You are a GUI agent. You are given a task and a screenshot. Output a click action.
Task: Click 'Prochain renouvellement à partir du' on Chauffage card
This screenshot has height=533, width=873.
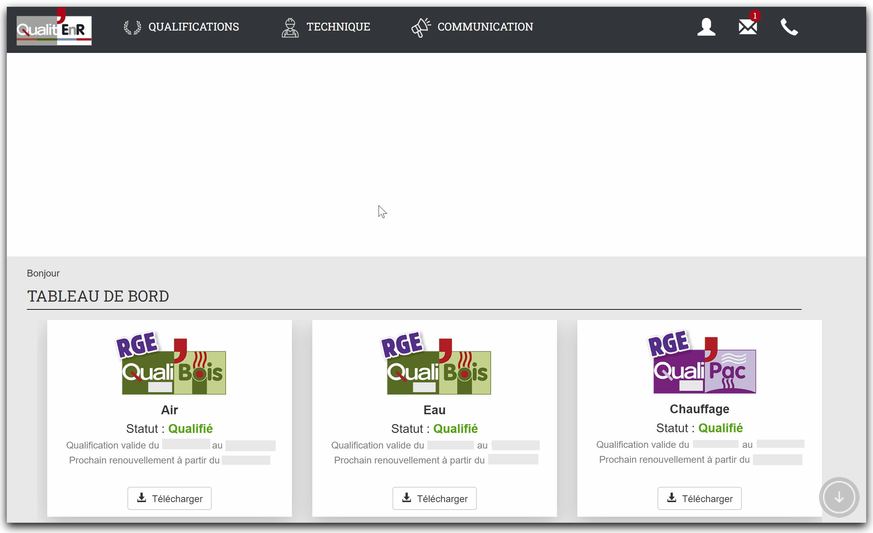[674, 459]
